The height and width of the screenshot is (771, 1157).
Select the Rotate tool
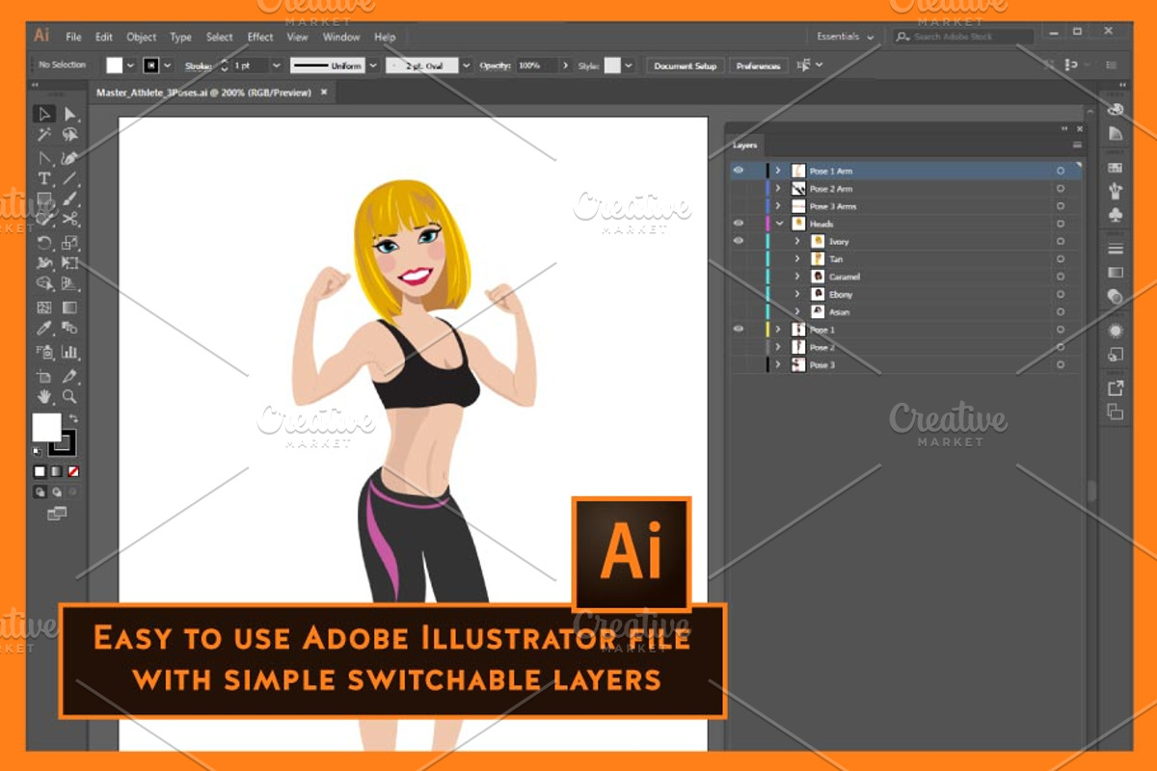click(x=44, y=242)
